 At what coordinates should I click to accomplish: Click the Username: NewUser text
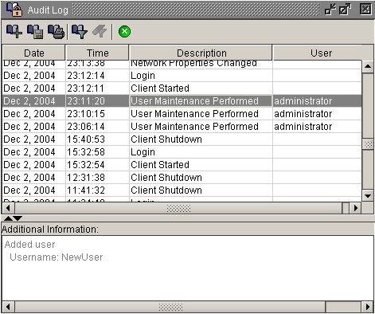(x=56, y=257)
